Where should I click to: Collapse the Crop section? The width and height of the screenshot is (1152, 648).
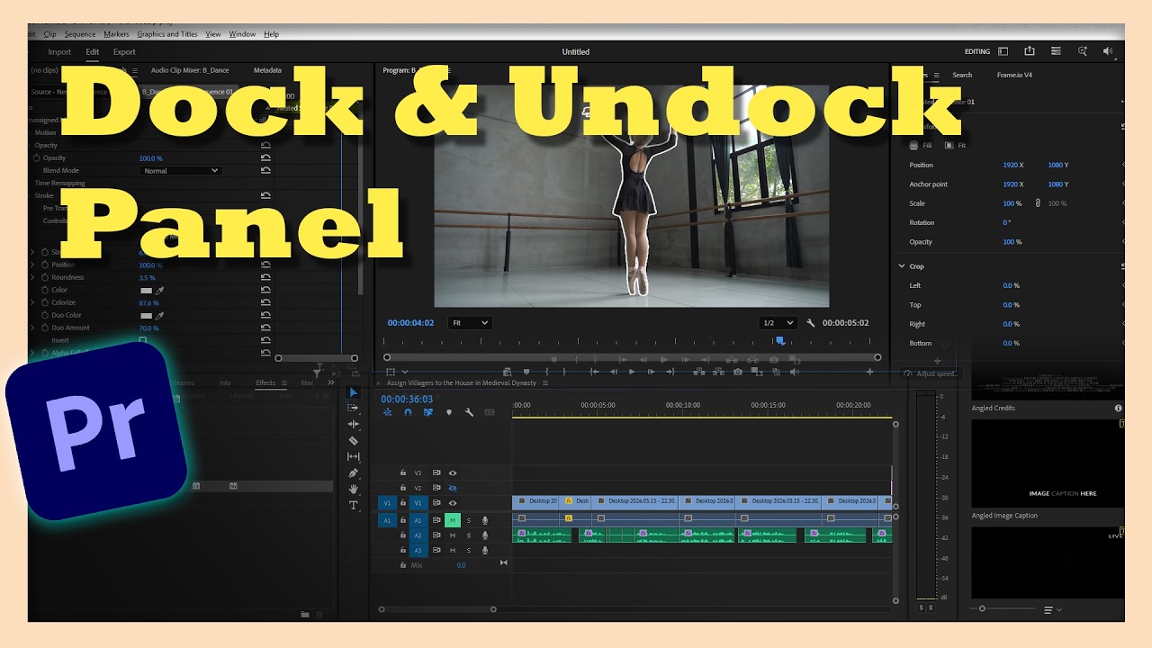click(x=902, y=266)
